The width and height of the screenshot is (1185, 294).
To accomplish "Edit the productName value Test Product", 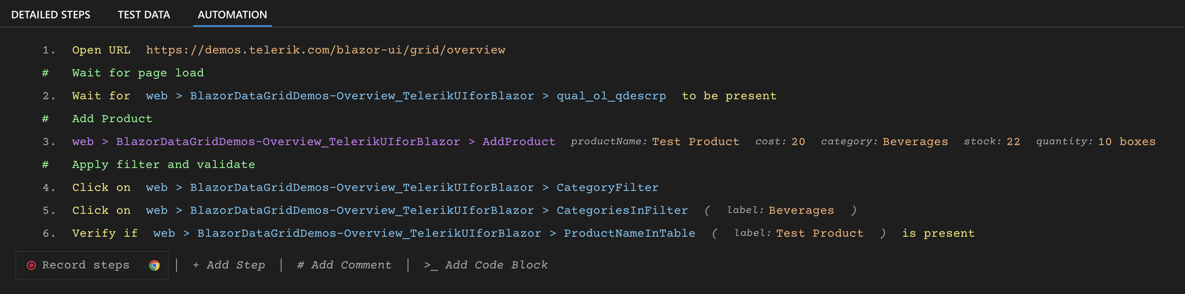I will 695,142.
